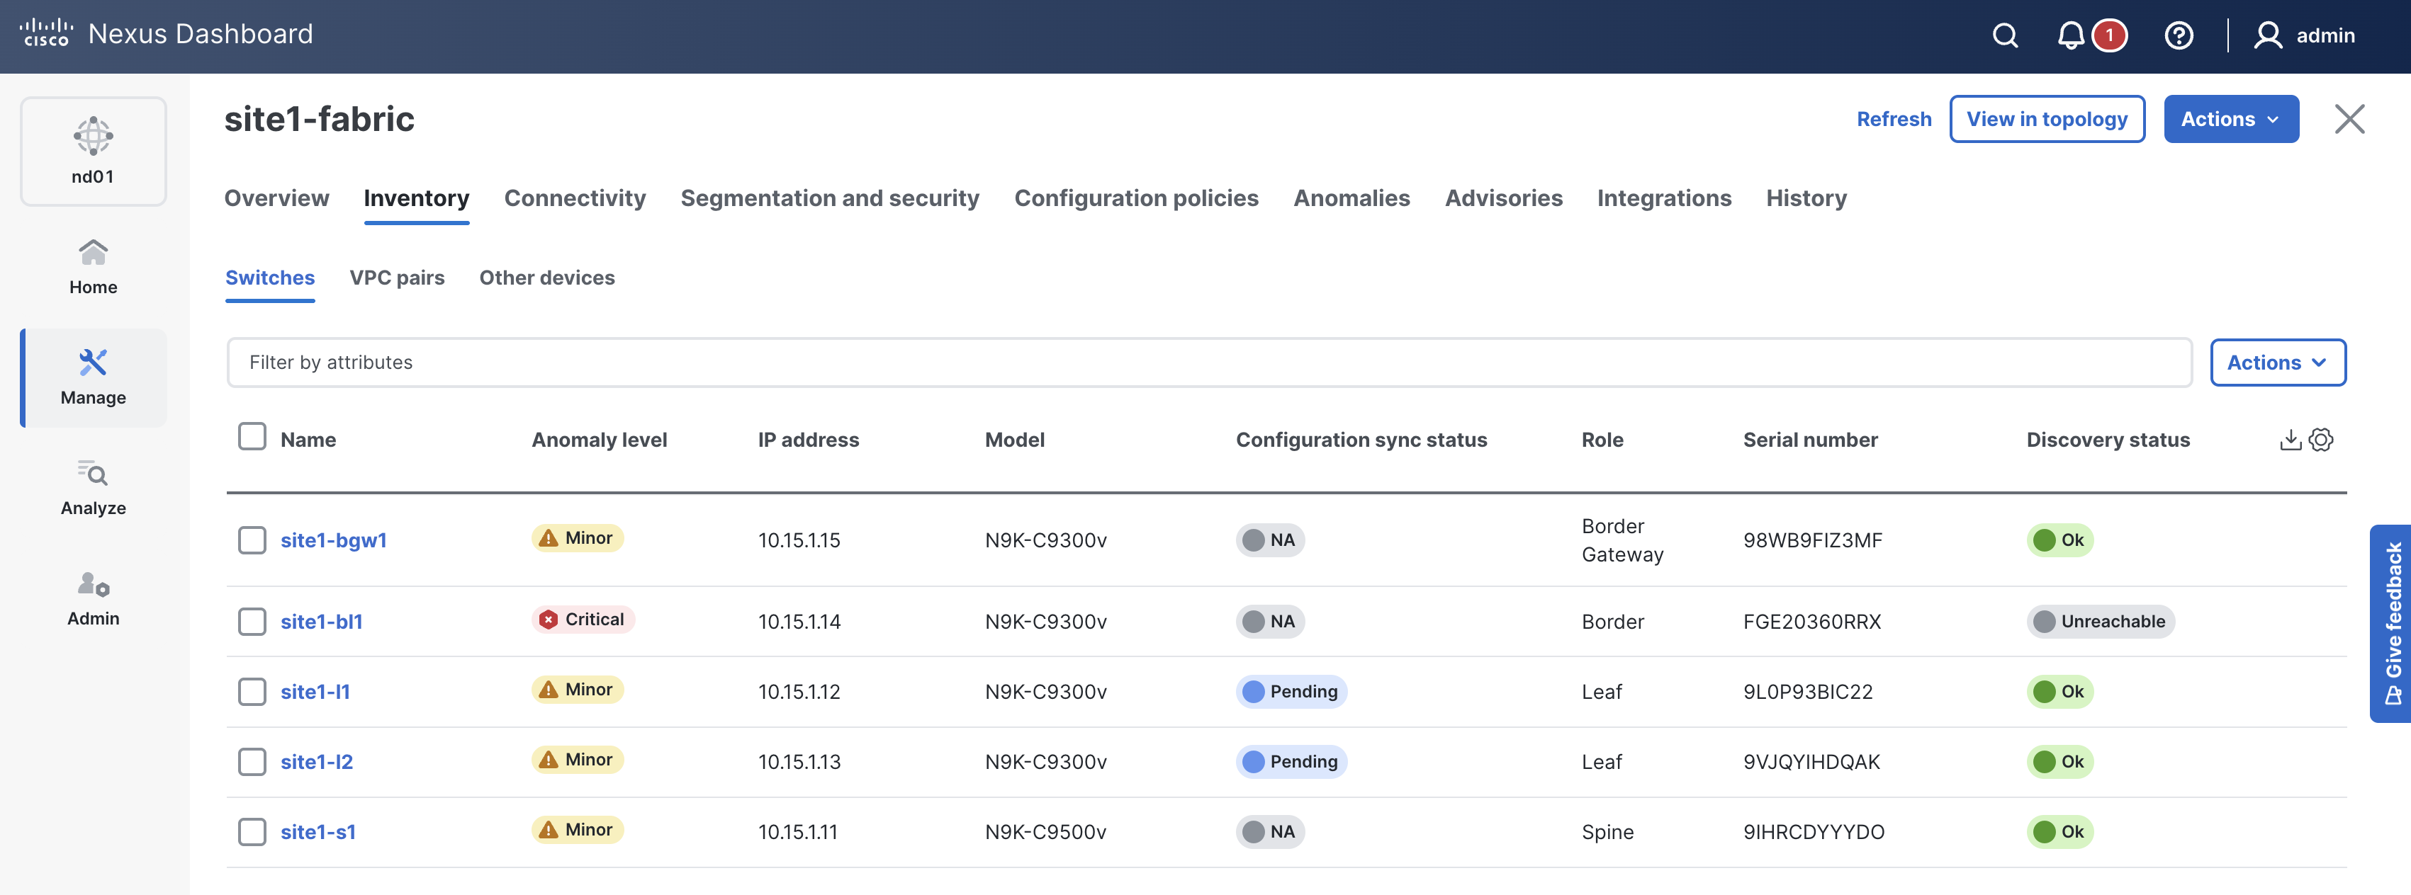Check the site1-bgw1 row checkbox
The image size is (2411, 895).
click(252, 540)
